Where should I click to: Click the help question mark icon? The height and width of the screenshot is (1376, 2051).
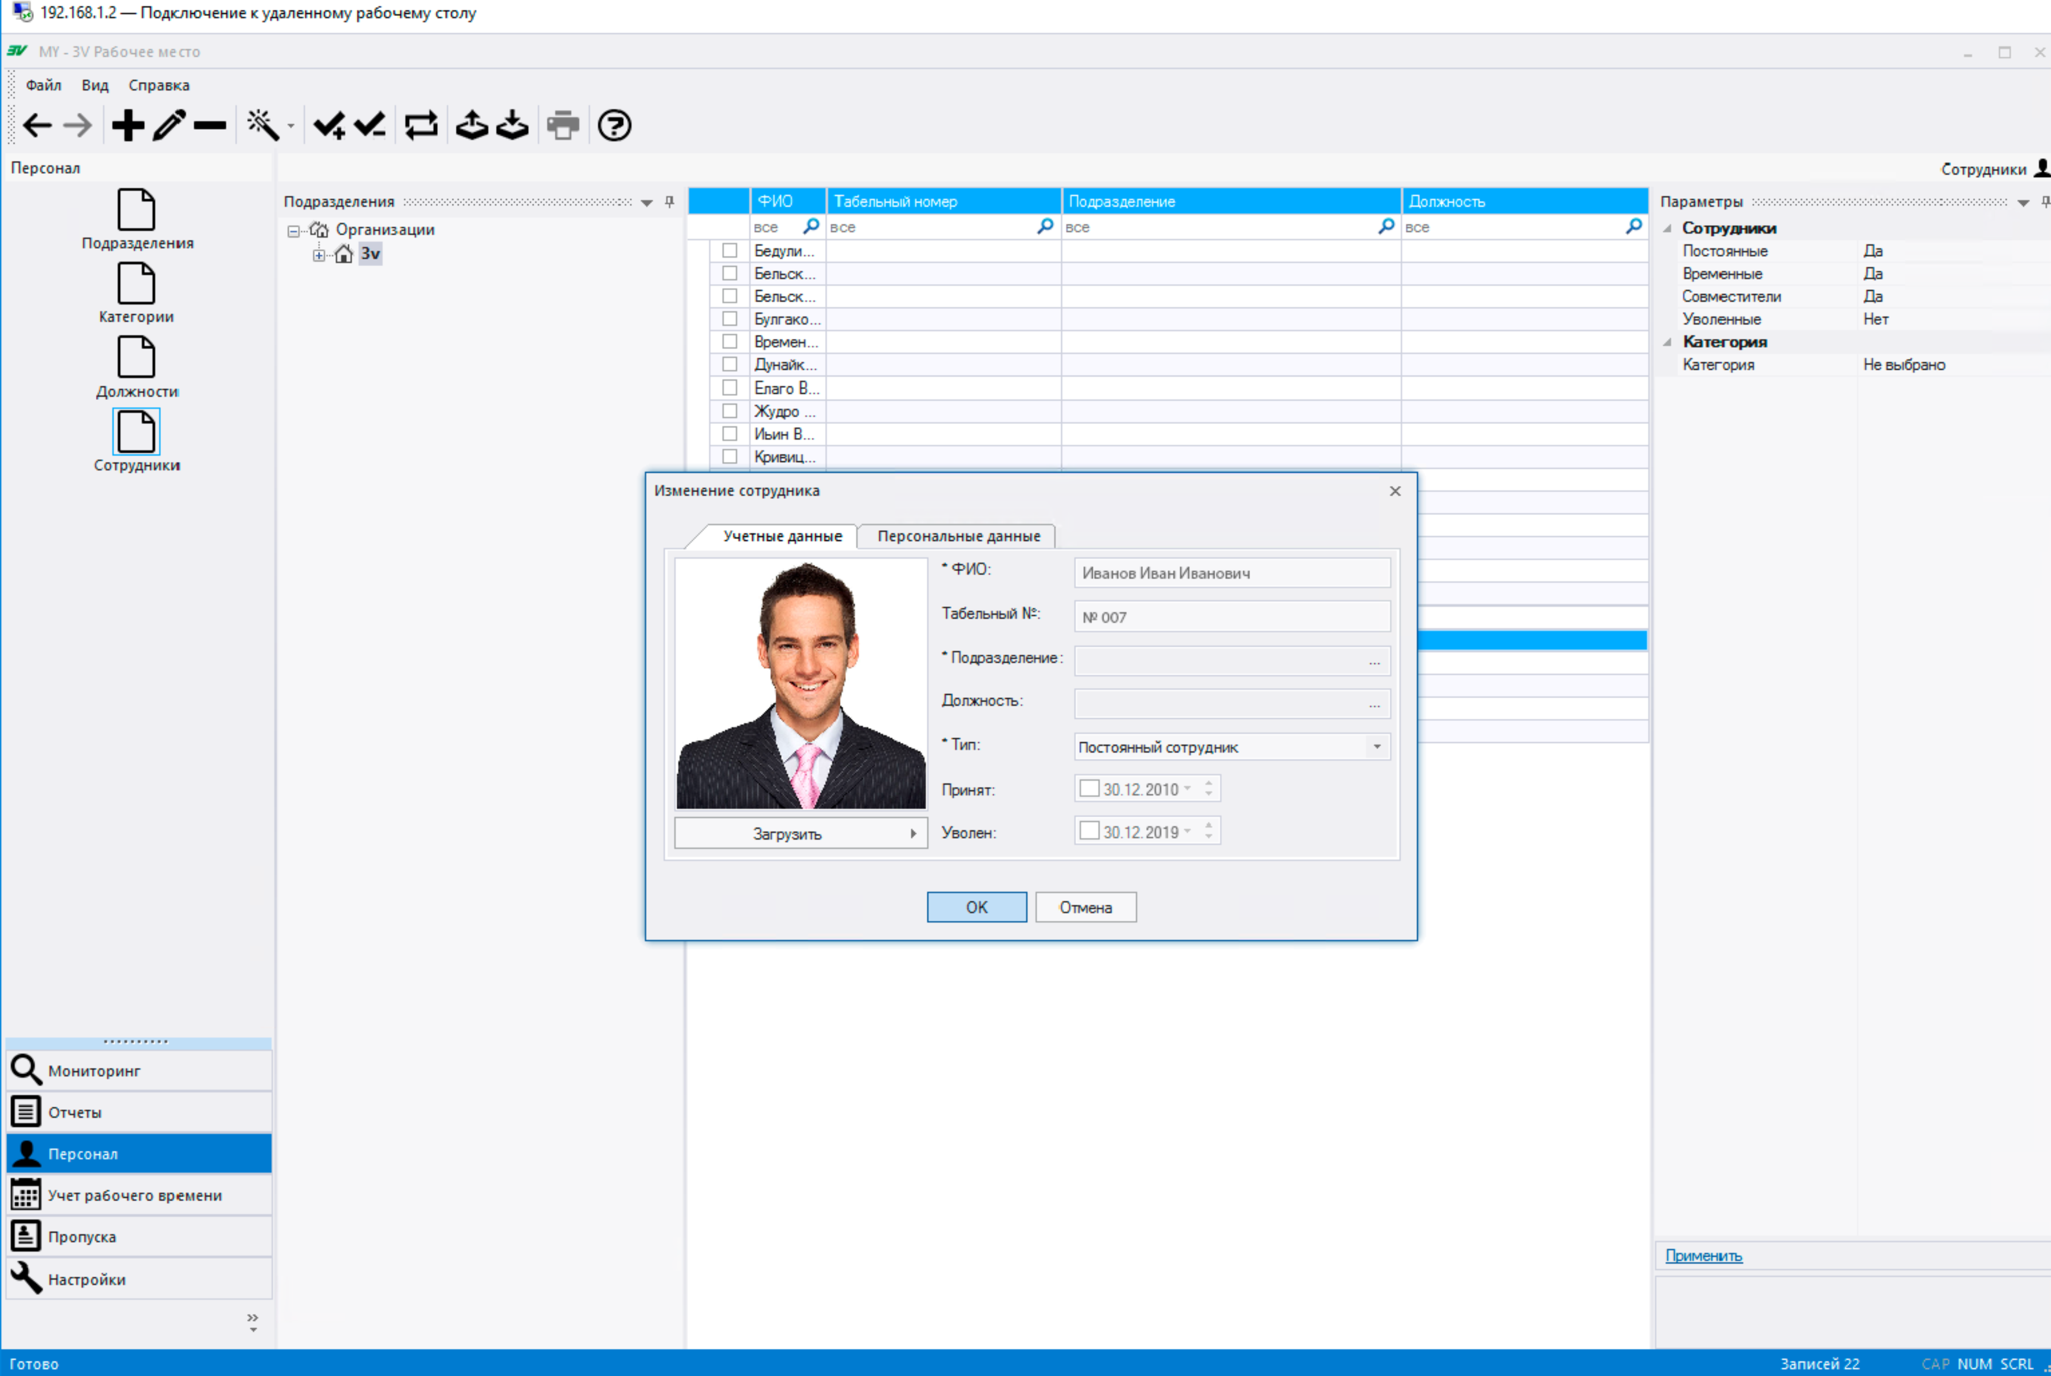614,126
